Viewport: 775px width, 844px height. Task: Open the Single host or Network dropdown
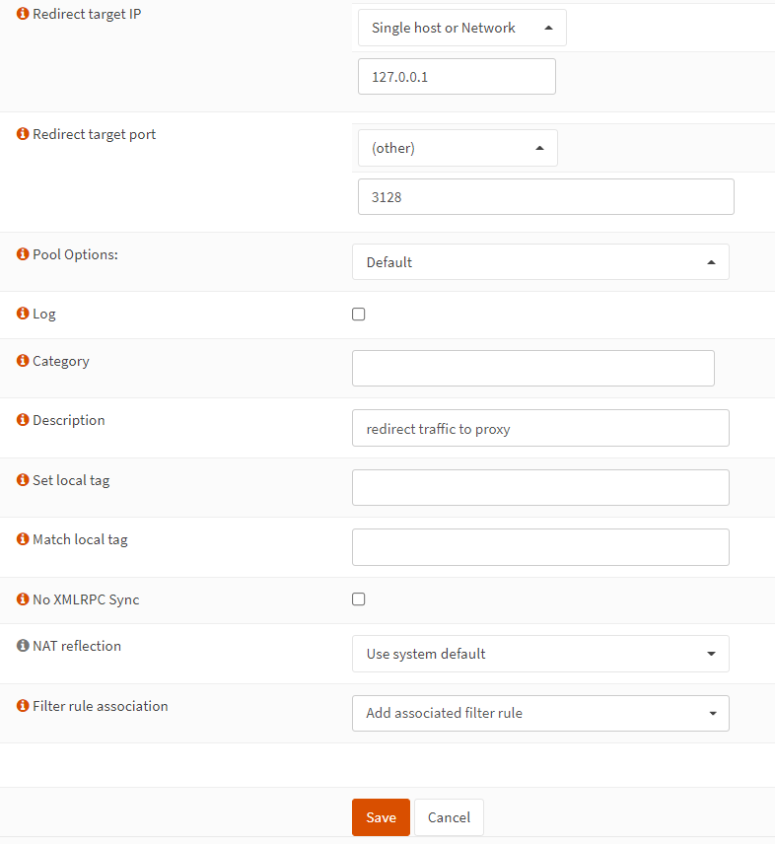(x=461, y=28)
